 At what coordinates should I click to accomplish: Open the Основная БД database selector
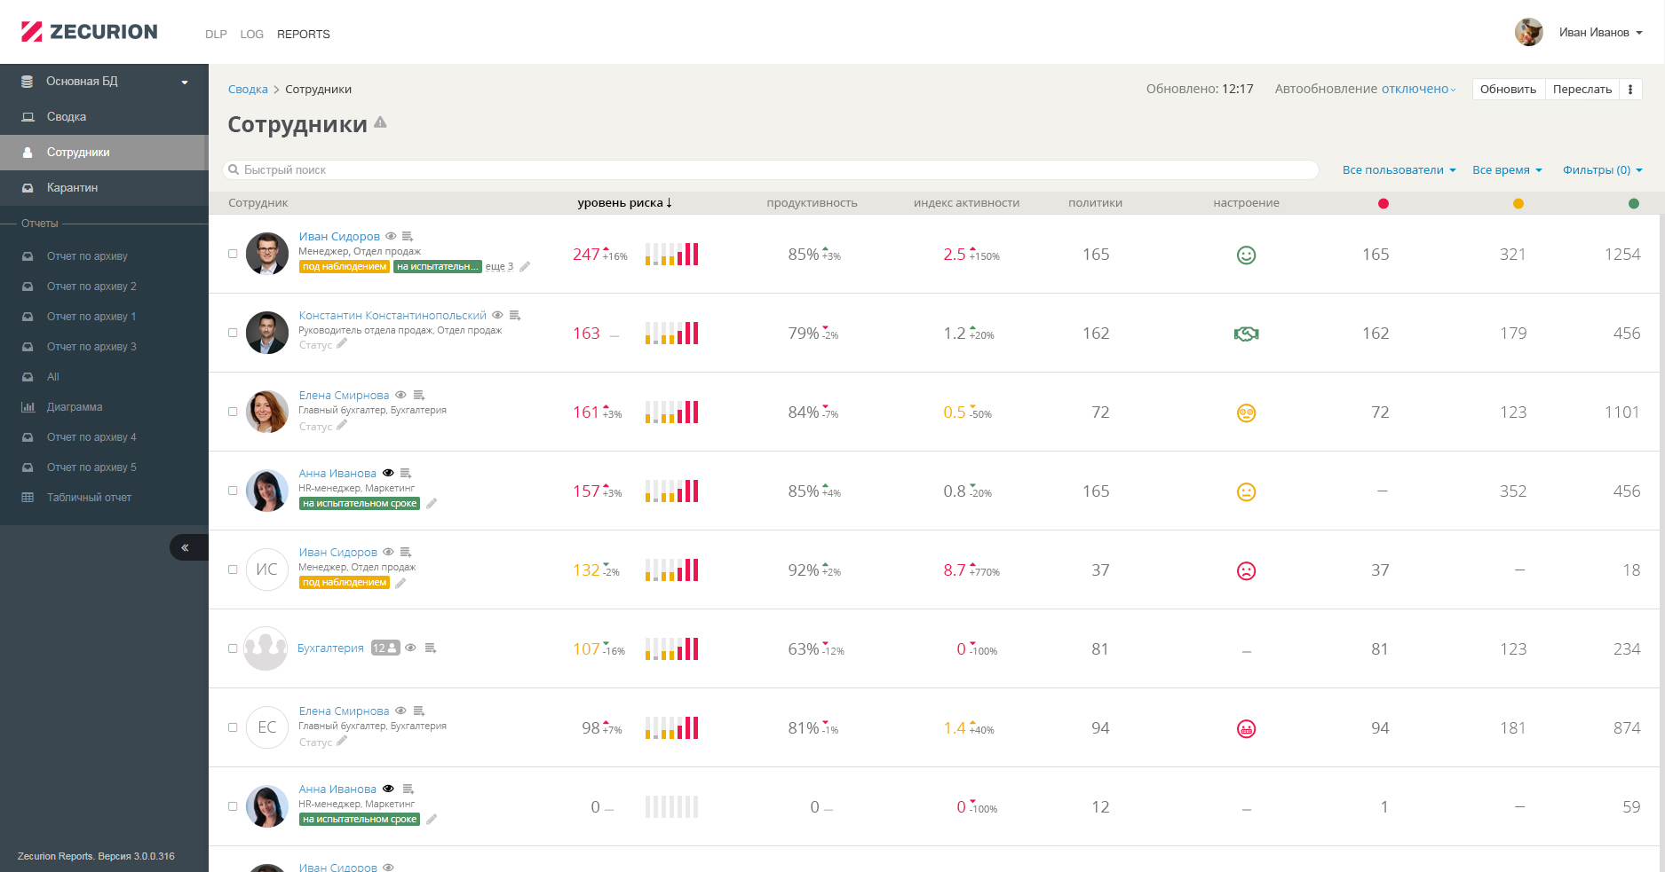click(x=105, y=82)
